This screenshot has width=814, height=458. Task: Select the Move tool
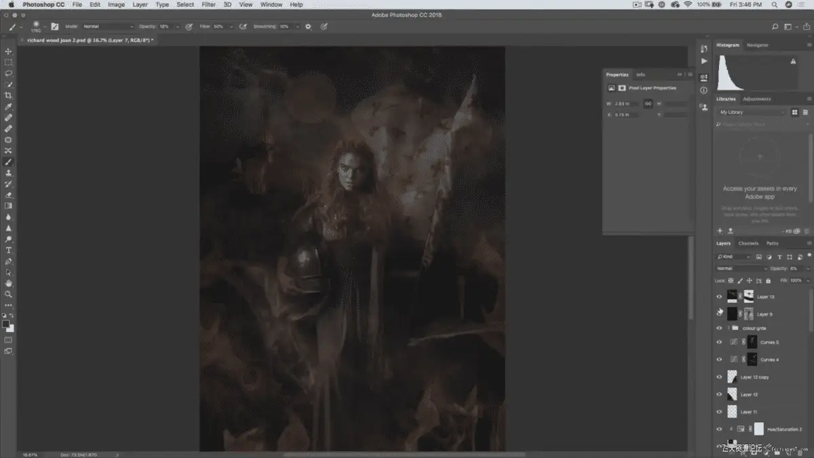point(9,52)
